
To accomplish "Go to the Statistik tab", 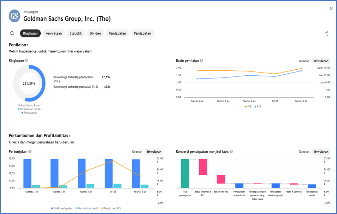I will pos(76,33).
